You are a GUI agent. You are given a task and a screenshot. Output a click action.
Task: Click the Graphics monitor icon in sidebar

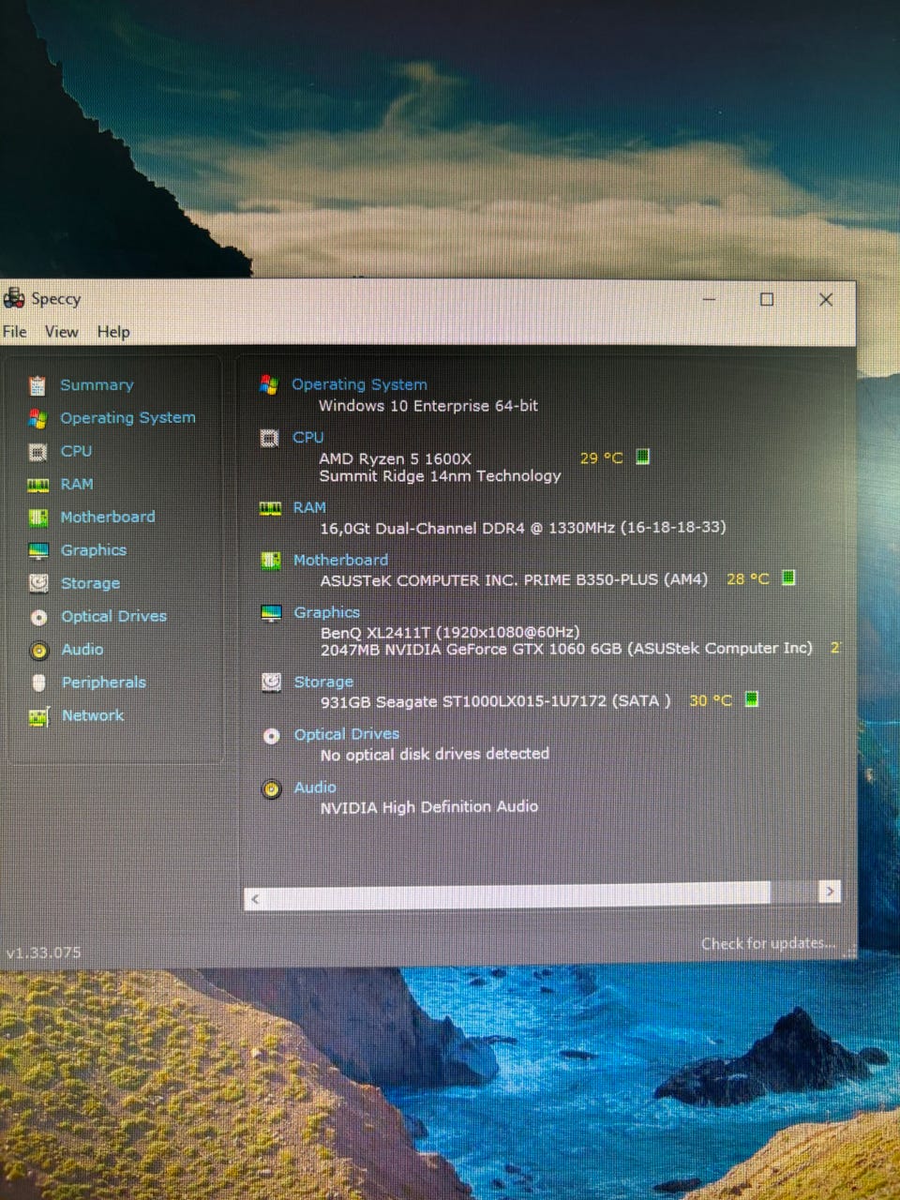tap(38, 550)
